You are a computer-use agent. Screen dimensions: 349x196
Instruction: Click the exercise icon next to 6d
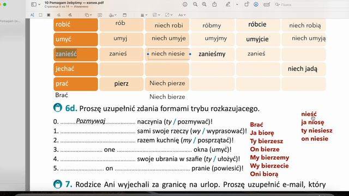tap(58, 108)
